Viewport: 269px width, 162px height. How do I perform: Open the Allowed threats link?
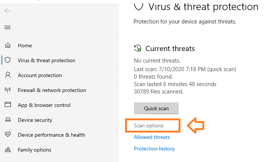tap(152, 137)
